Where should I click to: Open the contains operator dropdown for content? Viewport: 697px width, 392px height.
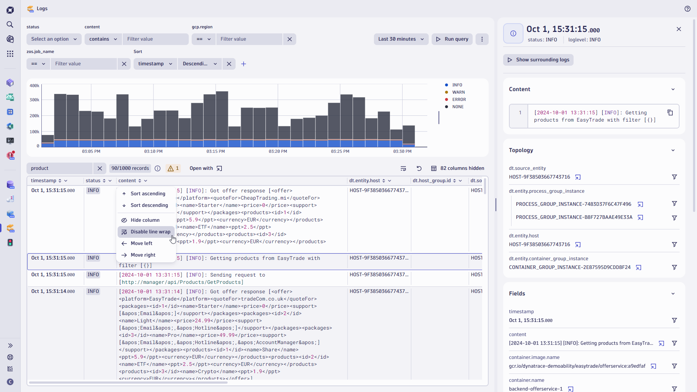tap(103, 39)
